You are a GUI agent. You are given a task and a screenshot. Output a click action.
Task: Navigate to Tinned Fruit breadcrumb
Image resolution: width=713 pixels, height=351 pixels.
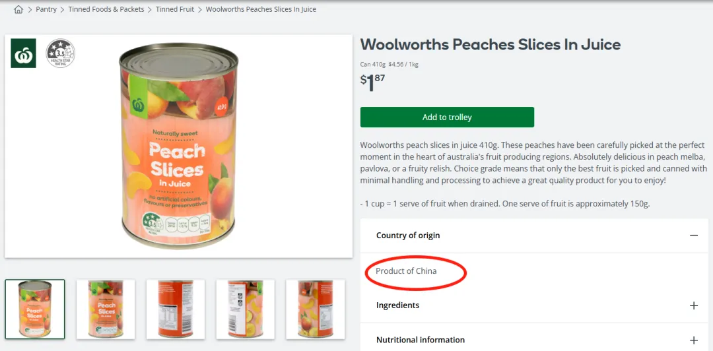coord(175,10)
